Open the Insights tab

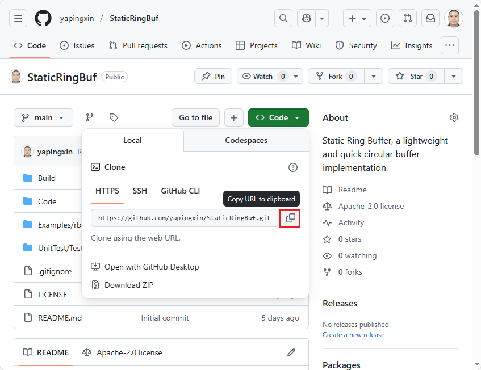[x=412, y=45]
